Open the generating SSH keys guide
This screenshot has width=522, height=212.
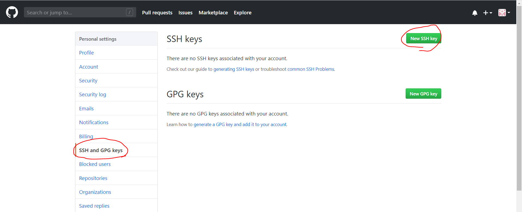pos(234,69)
